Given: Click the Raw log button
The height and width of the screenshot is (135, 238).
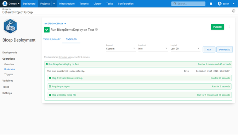Looking at the screenshot, I should coord(209,49).
